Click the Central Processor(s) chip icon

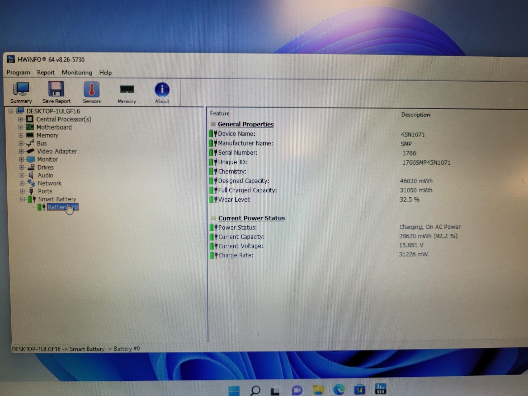tap(30, 119)
